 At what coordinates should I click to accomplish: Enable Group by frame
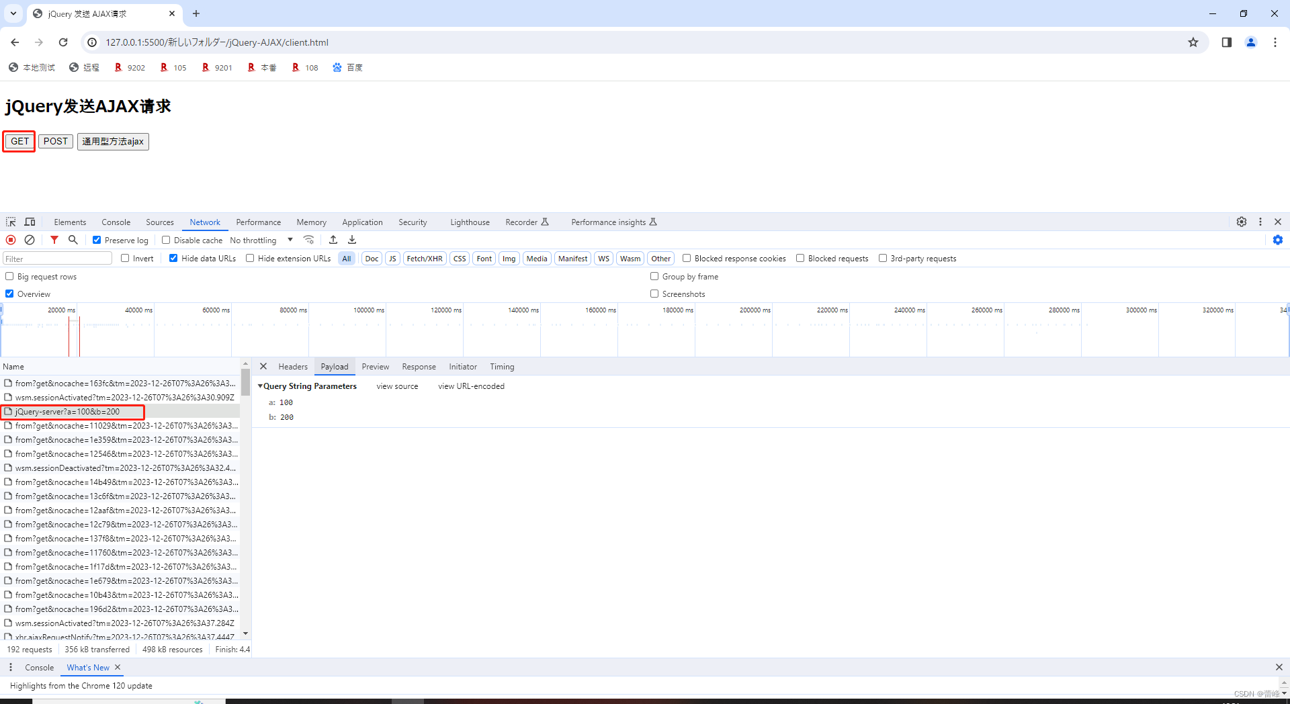654,276
